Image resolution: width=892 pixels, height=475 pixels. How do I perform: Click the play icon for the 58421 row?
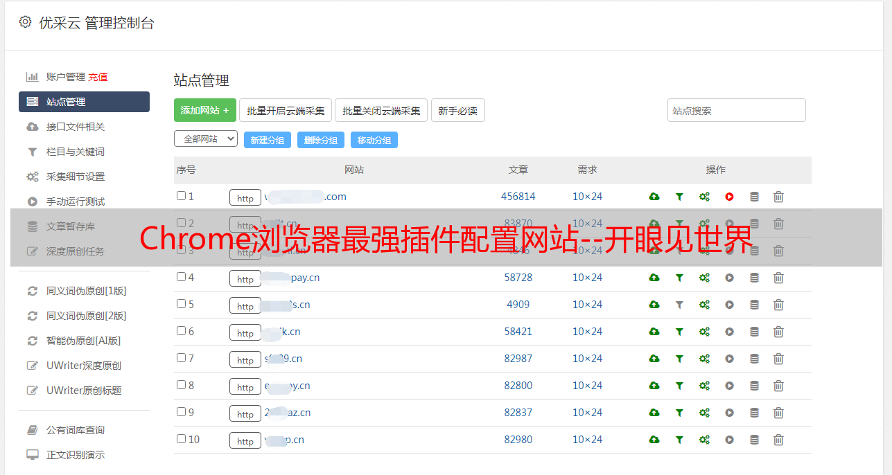(x=729, y=332)
